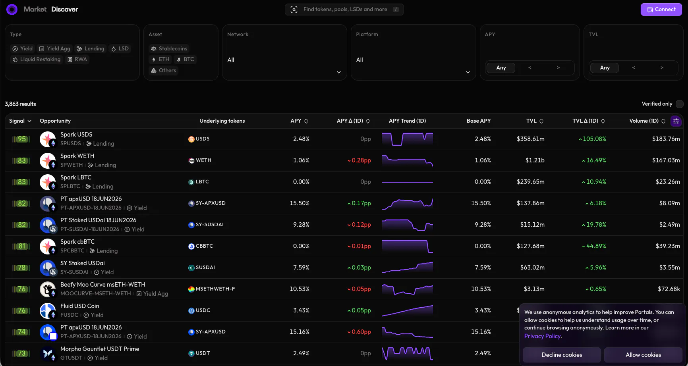Toggle the Lending type filter
This screenshot has height=366, width=688.
[90, 48]
